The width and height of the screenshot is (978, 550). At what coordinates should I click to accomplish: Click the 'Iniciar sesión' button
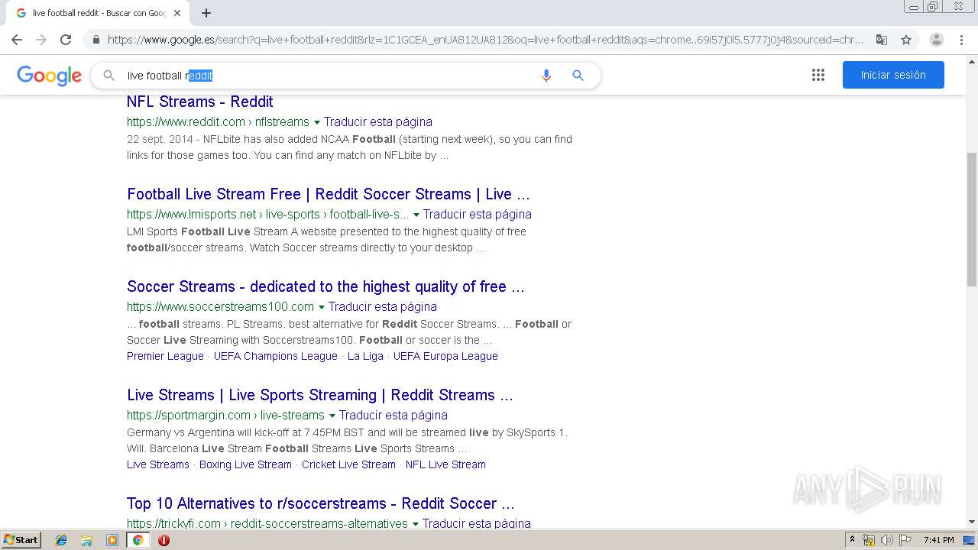click(893, 75)
